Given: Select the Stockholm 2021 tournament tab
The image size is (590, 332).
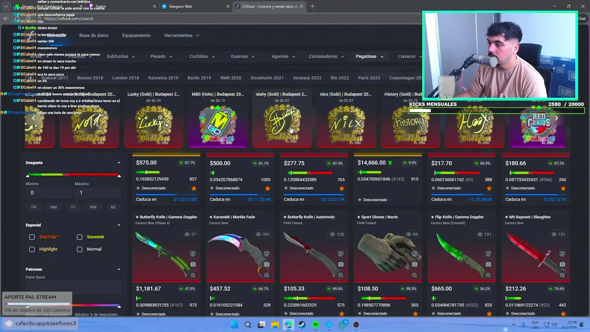Looking at the screenshot, I should [x=267, y=78].
